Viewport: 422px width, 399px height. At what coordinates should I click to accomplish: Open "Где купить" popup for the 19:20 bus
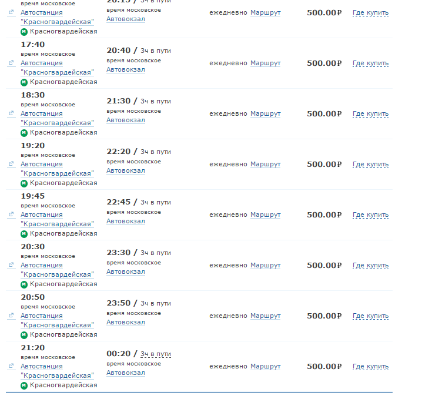(x=370, y=165)
